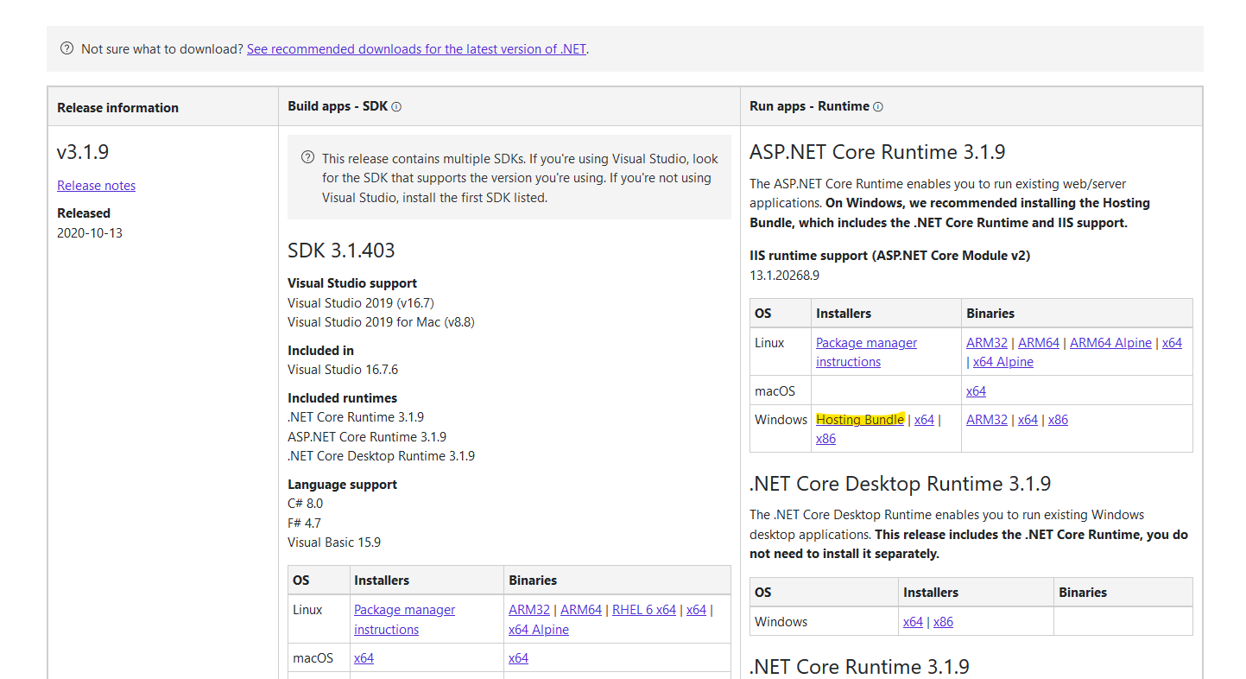1246x679 pixels.
Task: Download SDK 3.1.403 Linux RHEL 6 x64 binary
Action: [x=644, y=610]
